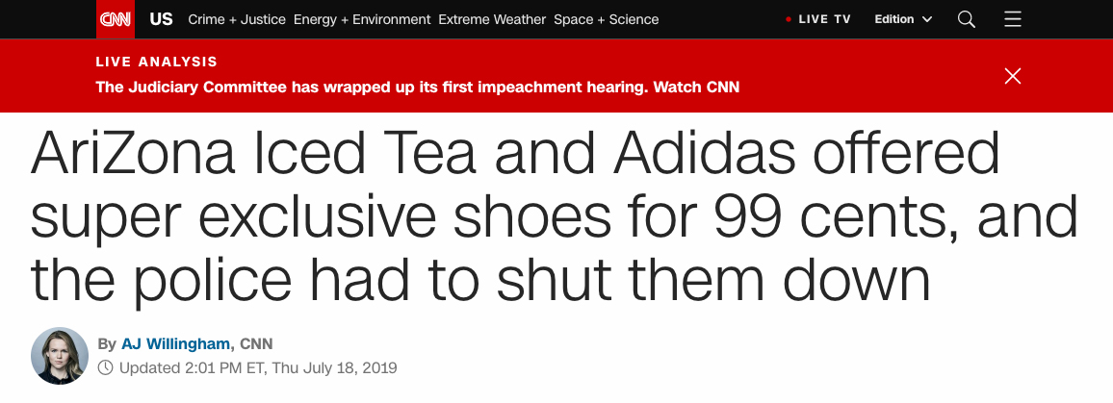Click the red Live TV dot
This screenshot has height=403, width=1113.
(789, 19)
